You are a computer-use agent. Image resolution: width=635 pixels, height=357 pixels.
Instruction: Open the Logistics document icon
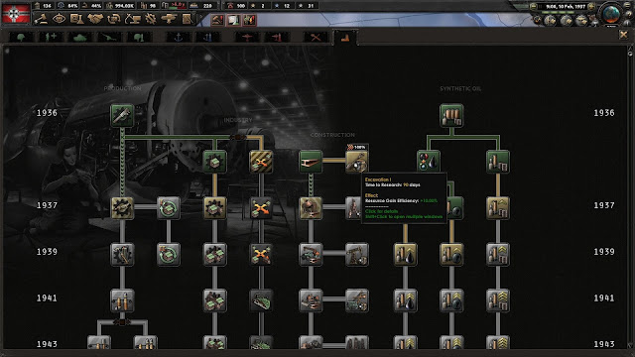188,19
